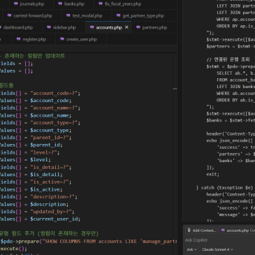Activate the accounts.php editor tab
Viewport: 255px width, 255px height.
[x=109, y=27]
